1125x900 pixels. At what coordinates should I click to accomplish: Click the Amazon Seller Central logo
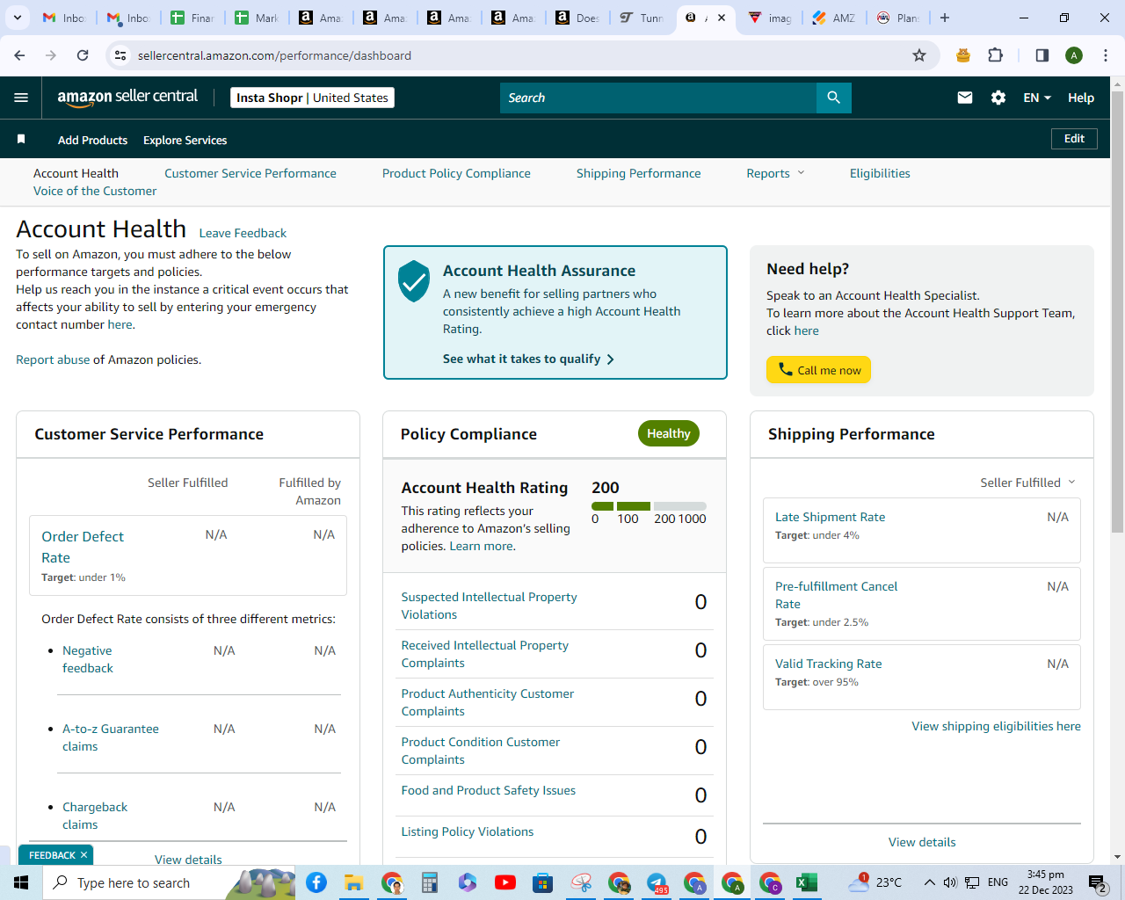(x=128, y=98)
